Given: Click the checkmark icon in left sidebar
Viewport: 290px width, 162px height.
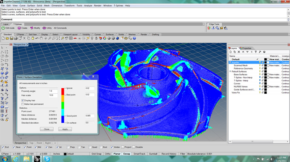Looking at the screenshot, I should [6, 115].
